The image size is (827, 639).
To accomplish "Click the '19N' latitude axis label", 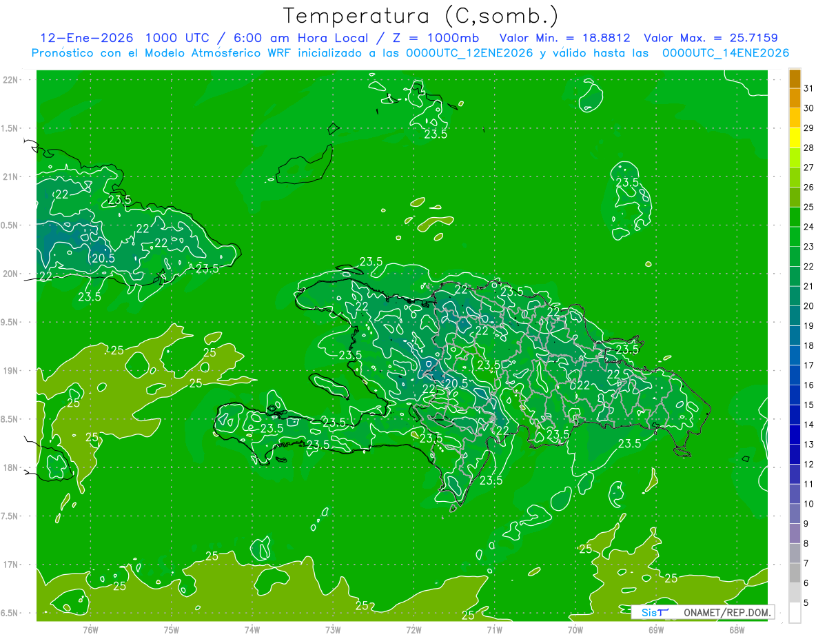I will tap(9, 370).
